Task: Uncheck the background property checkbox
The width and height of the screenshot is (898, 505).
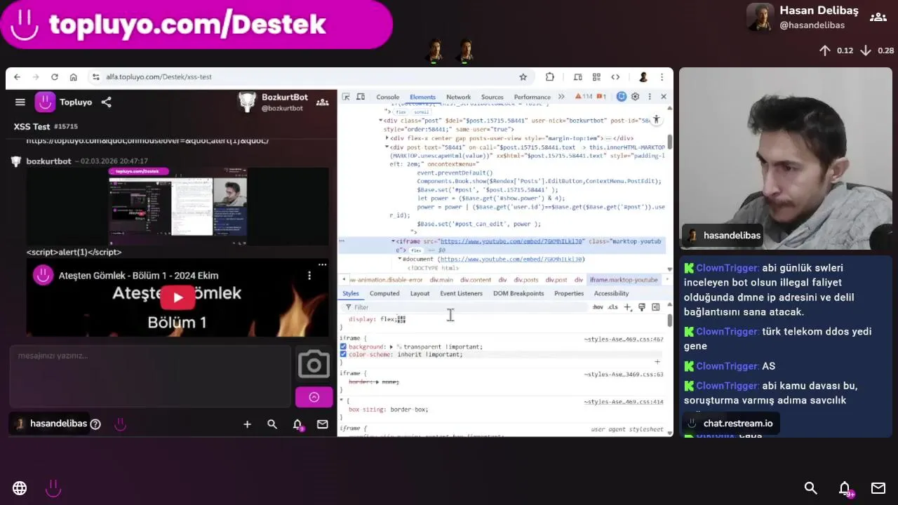Action: point(343,346)
